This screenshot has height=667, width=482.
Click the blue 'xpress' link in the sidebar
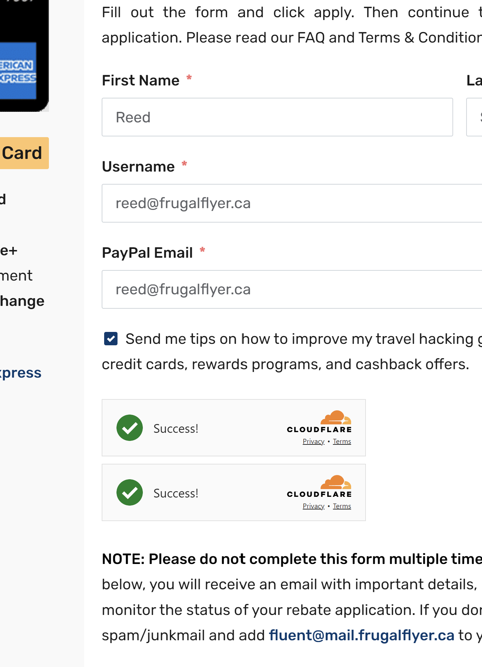[21, 373]
